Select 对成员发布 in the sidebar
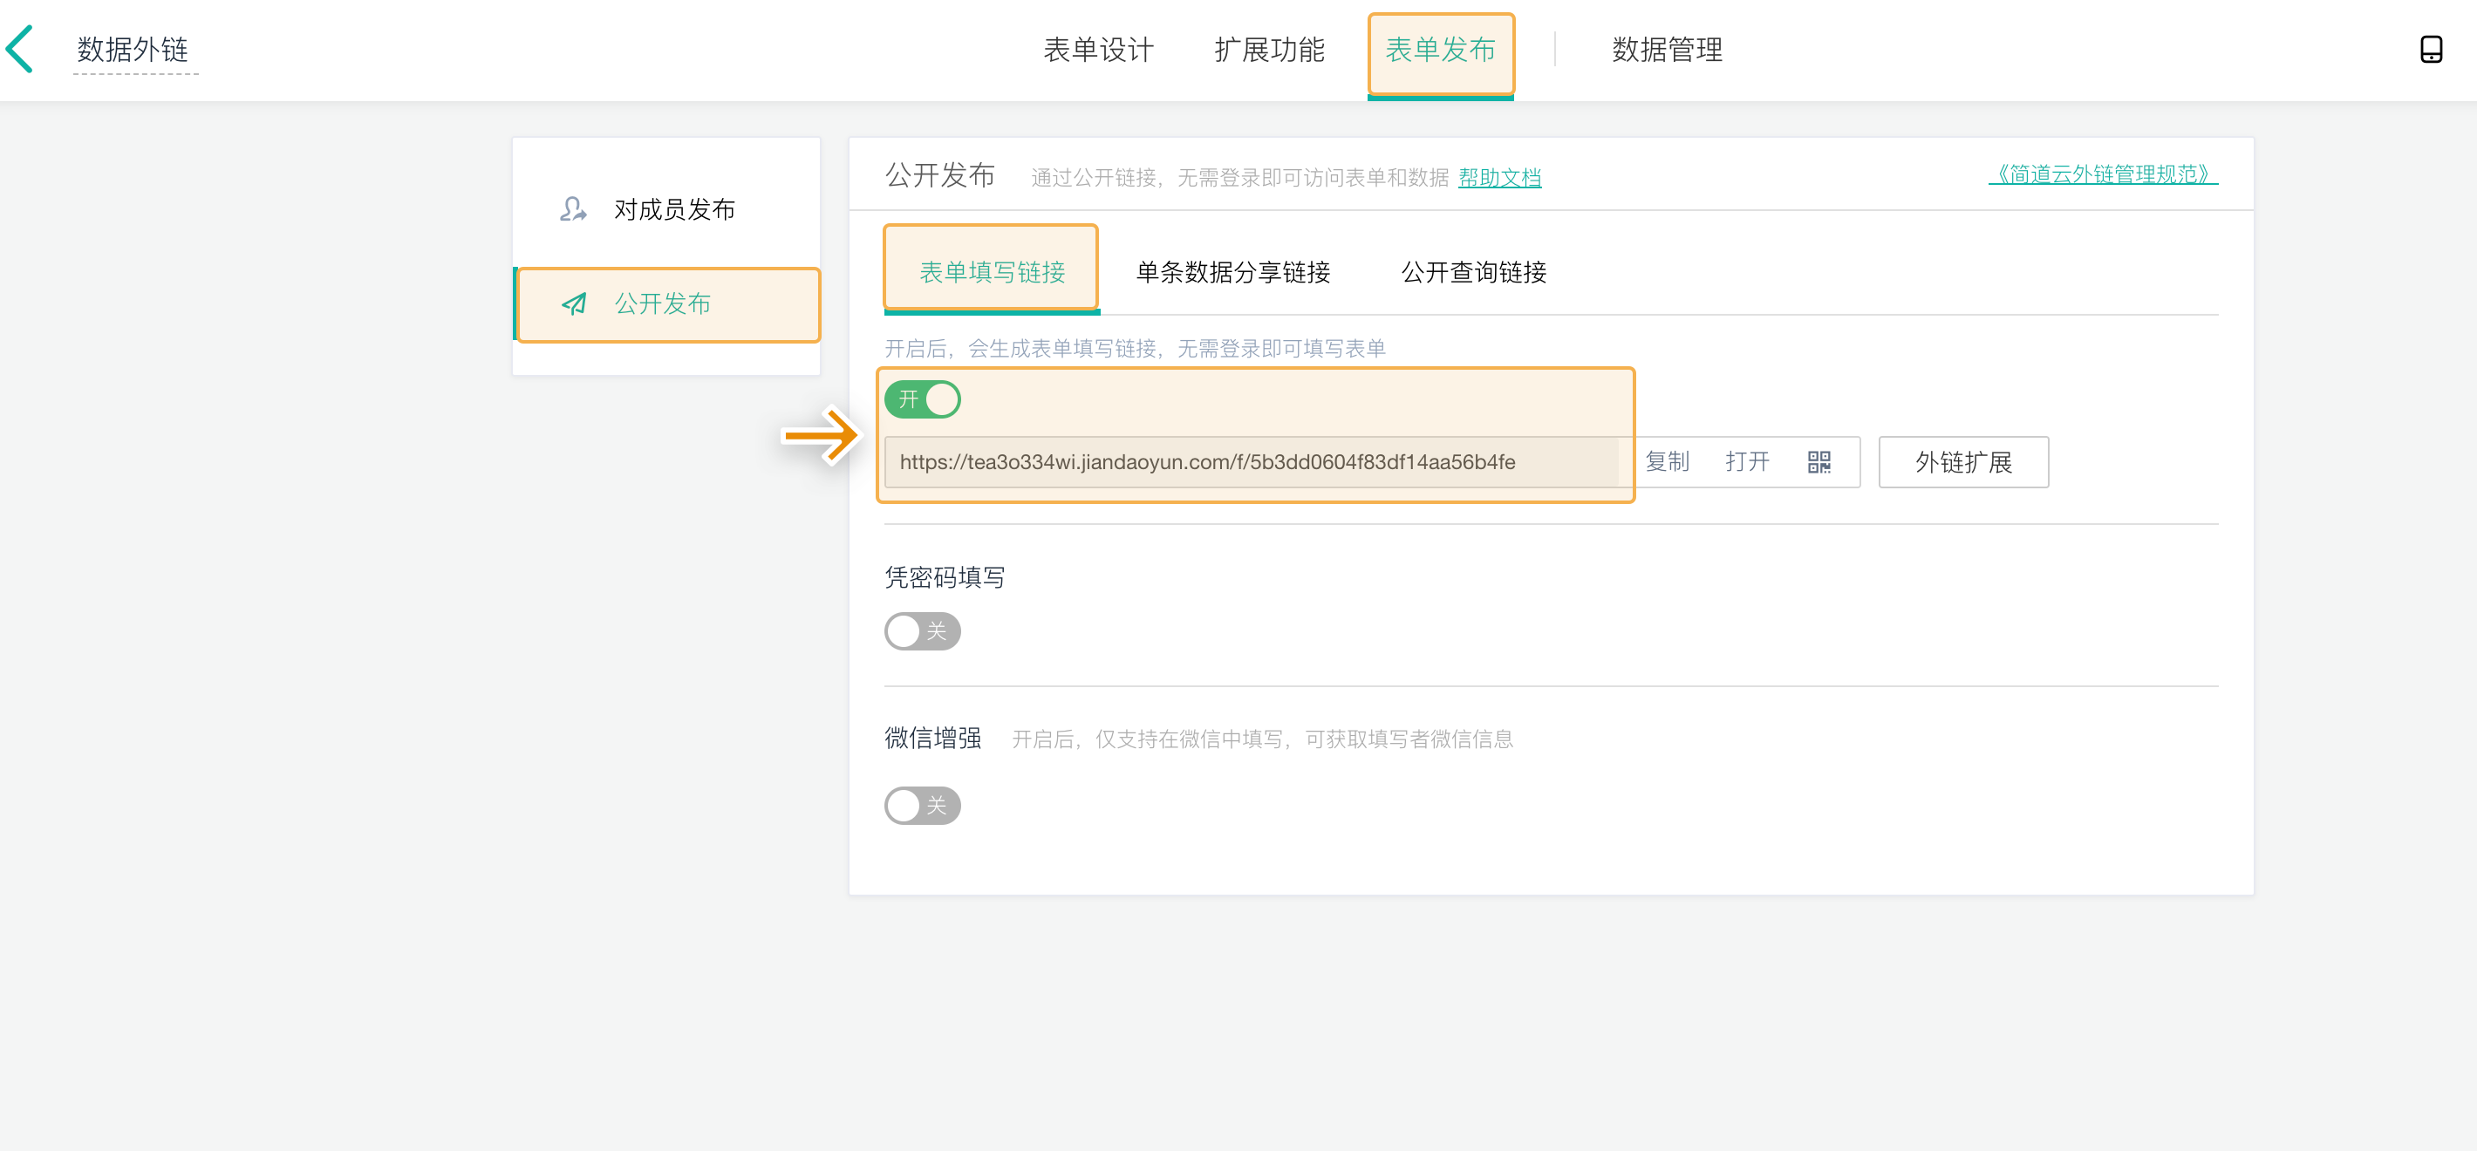Image resolution: width=2477 pixels, height=1151 pixels. (x=674, y=208)
